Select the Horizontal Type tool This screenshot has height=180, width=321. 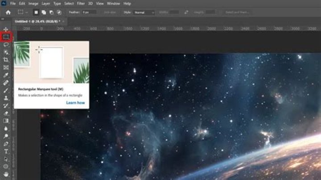click(6, 151)
